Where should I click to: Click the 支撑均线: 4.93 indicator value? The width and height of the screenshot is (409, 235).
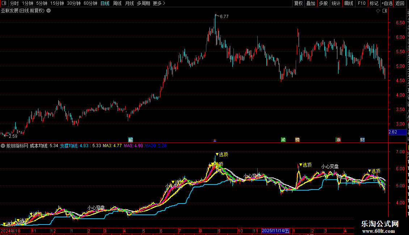pyautogui.click(x=74, y=146)
